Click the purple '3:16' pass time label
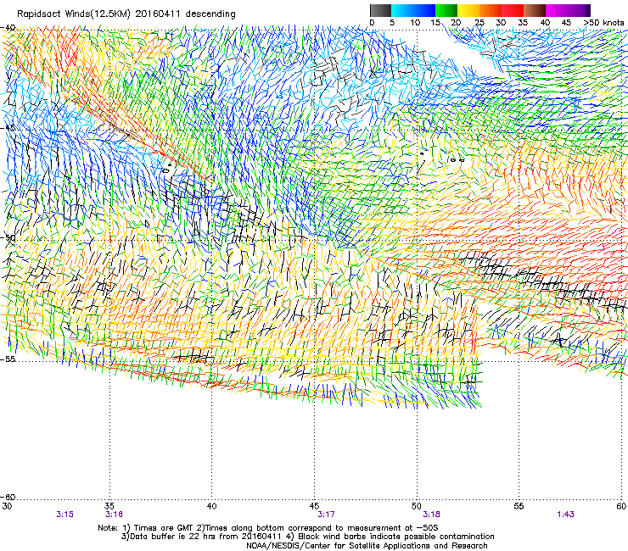This screenshot has height=551, width=628. [115, 515]
